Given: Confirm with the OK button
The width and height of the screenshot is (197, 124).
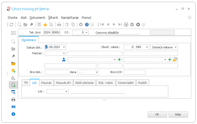Looking at the screenshot, I should click(157, 114).
